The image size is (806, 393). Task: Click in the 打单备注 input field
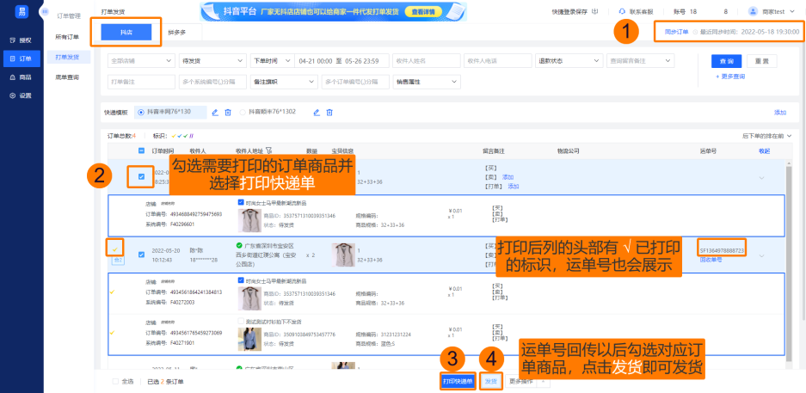click(x=141, y=82)
